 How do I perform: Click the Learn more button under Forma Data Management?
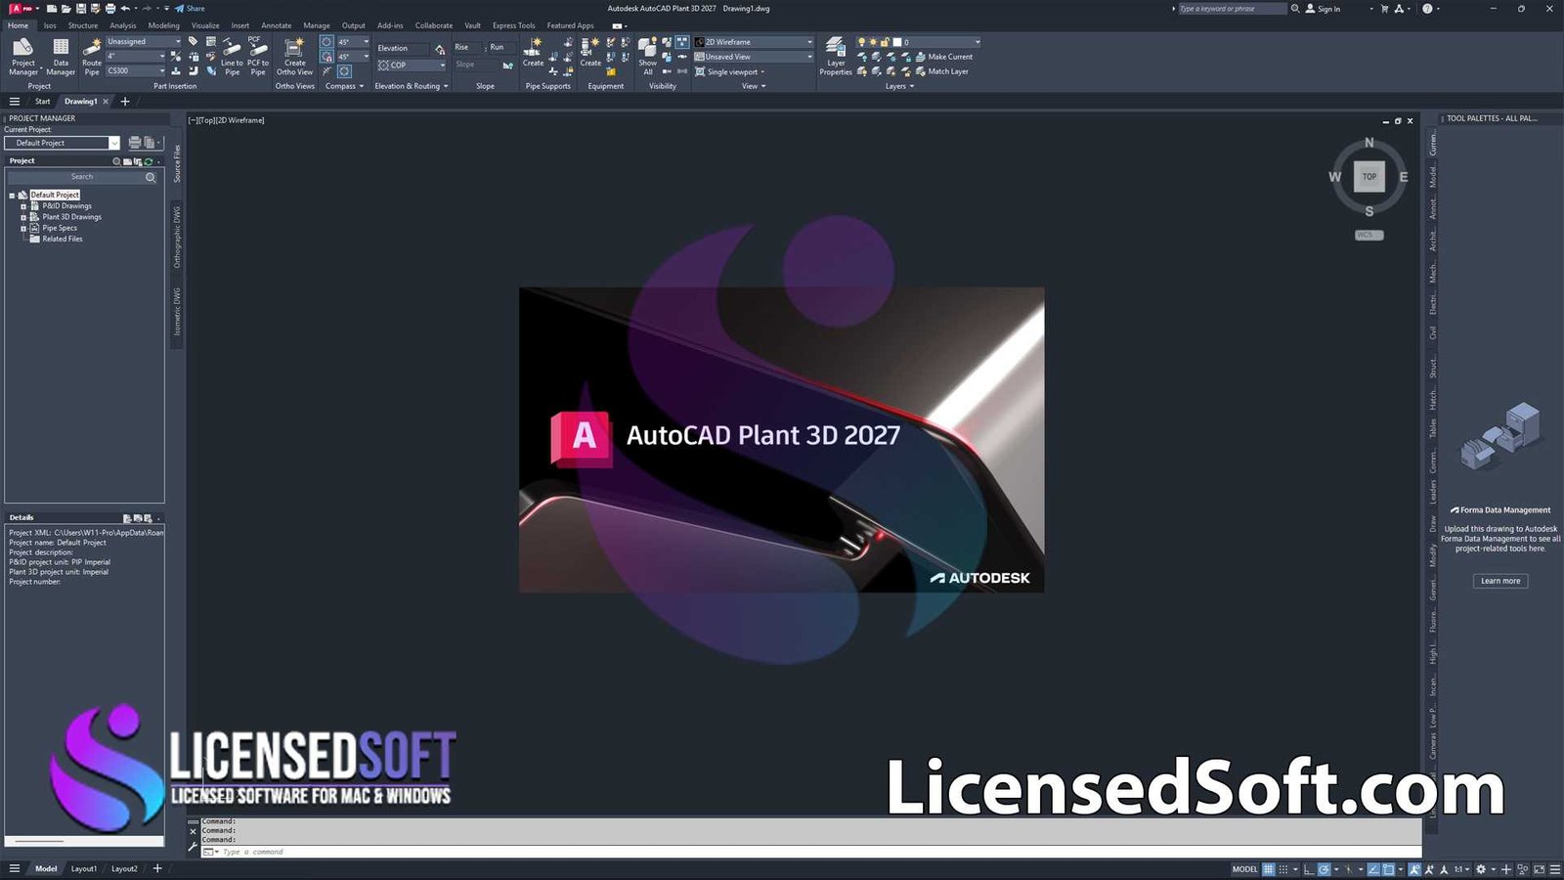[x=1499, y=580]
